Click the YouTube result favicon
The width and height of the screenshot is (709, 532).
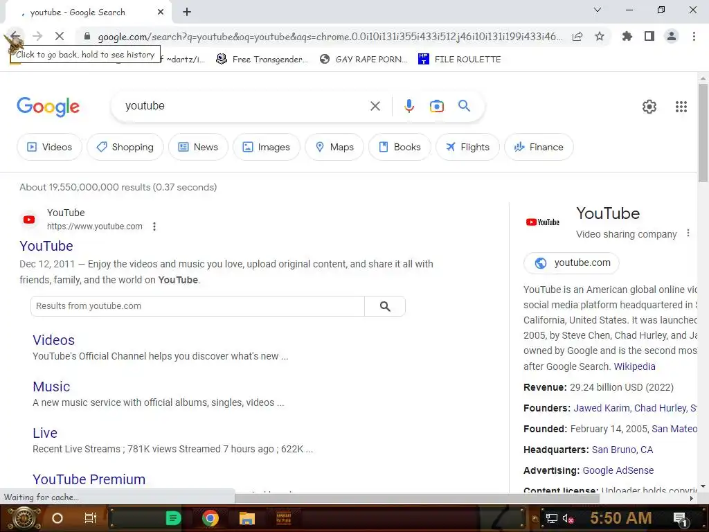coord(29,220)
